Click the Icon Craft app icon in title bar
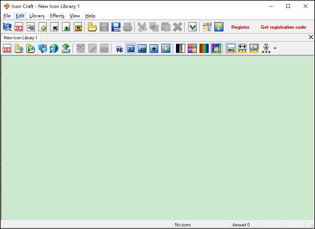The image size is (315, 229). pos(7,6)
